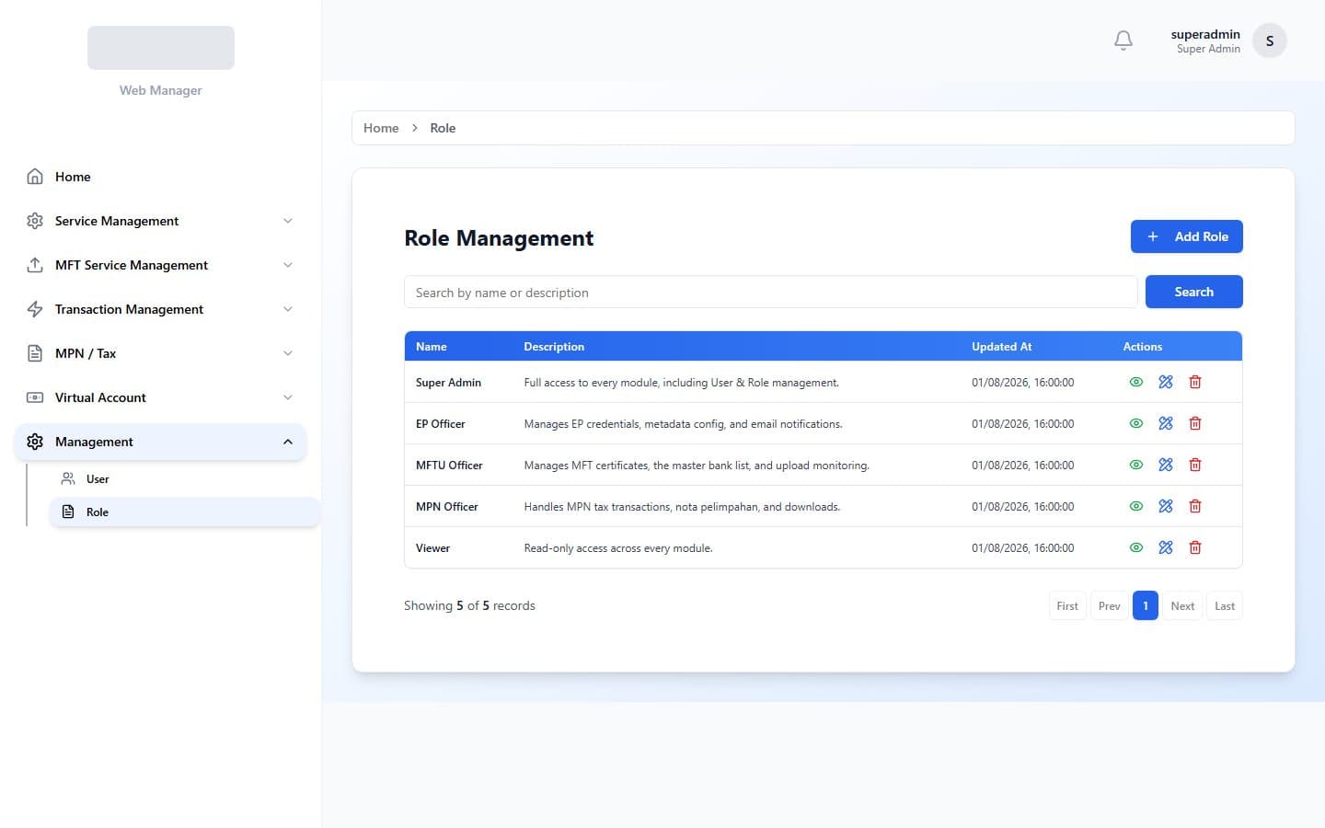Delete the MFTU Officer role

1195,465
